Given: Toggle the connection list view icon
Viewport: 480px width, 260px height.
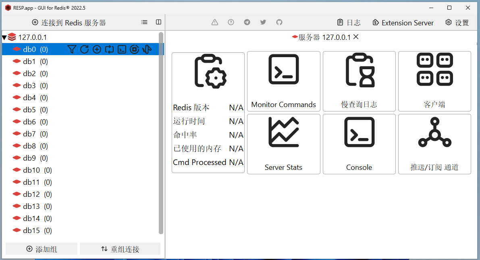Looking at the screenshot, I should (x=144, y=23).
